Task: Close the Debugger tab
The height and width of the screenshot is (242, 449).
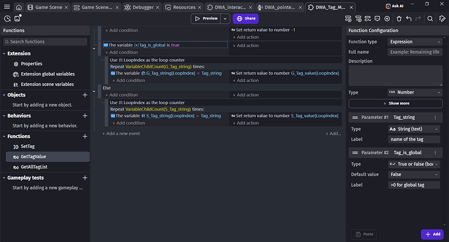Action: [x=157, y=7]
